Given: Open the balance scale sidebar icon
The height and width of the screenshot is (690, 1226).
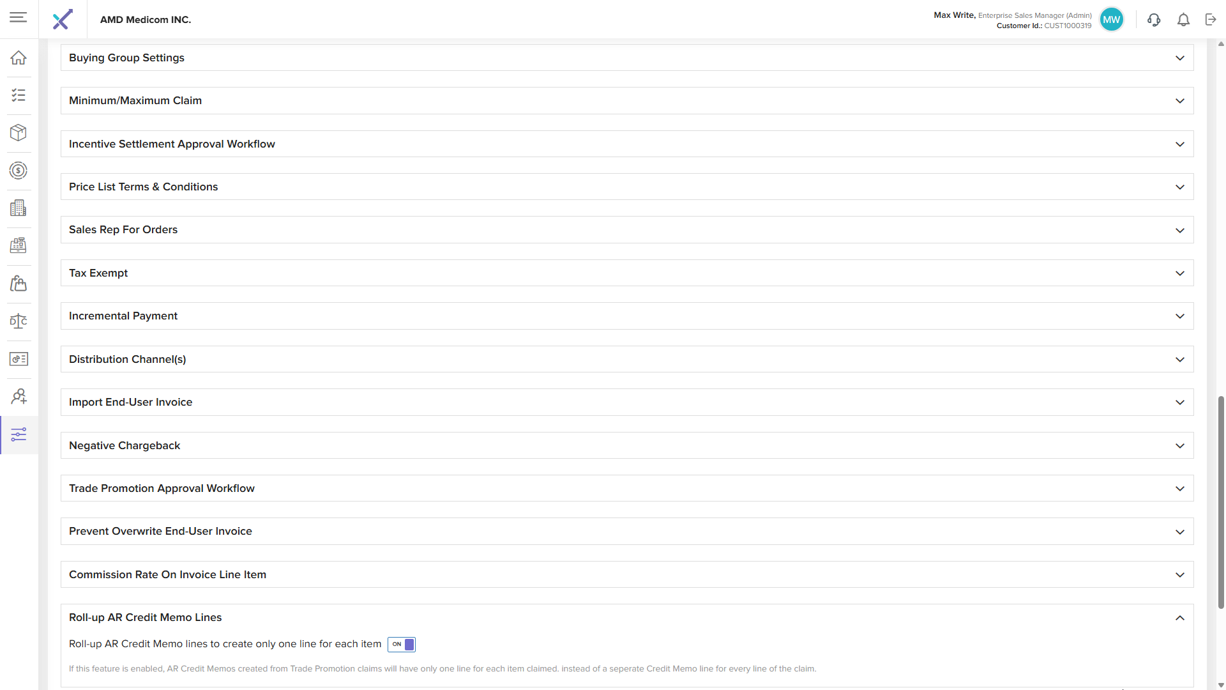Looking at the screenshot, I should [x=19, y=321].
